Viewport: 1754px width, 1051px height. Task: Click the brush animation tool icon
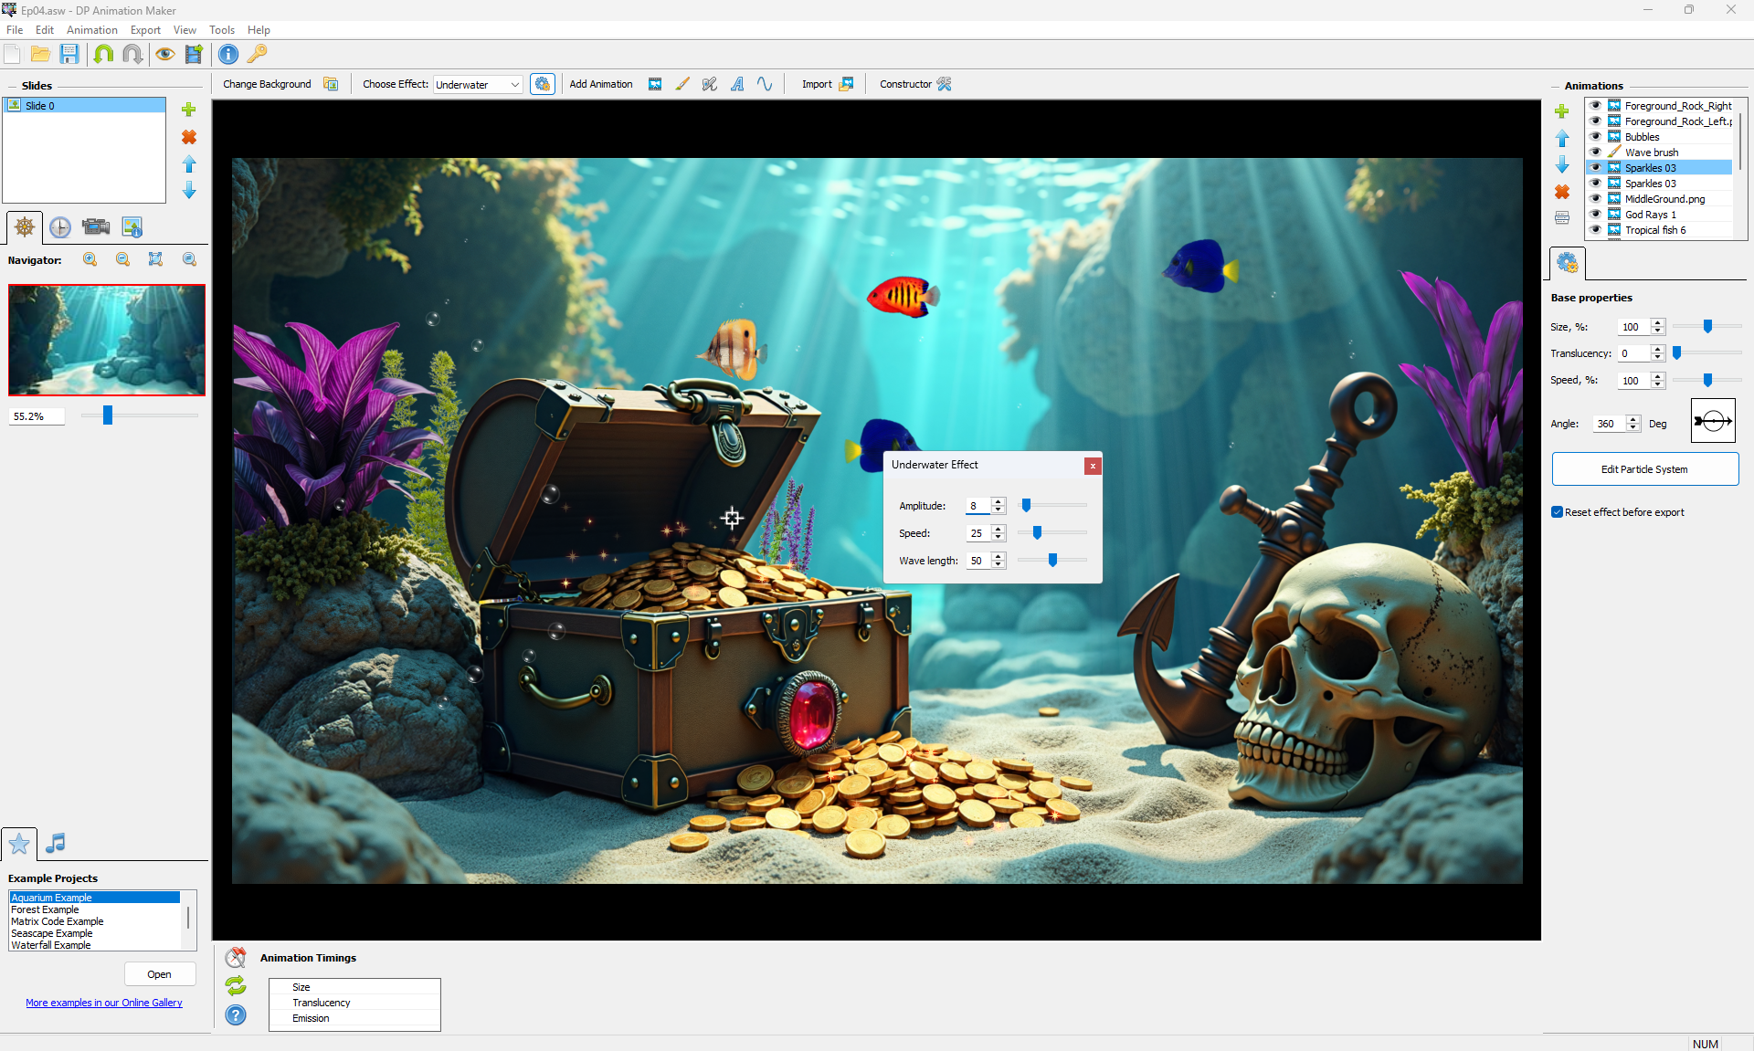coord(682,84)
